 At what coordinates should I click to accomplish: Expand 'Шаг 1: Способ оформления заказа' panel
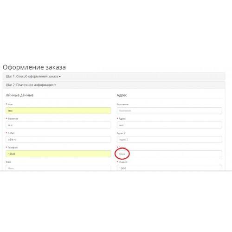[33, 77]
